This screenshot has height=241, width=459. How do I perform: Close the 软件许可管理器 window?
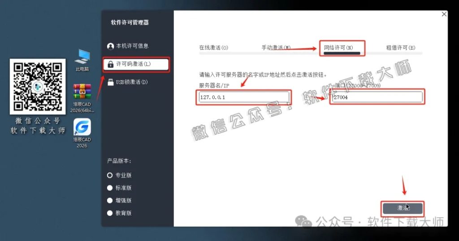pyautogui.click(x=444, y=14)
